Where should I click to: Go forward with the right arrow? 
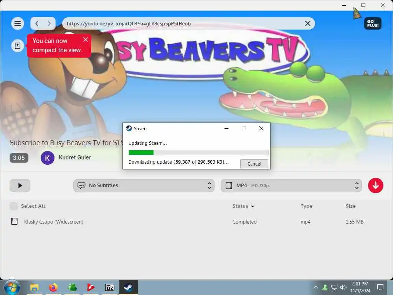pos(49,23)
